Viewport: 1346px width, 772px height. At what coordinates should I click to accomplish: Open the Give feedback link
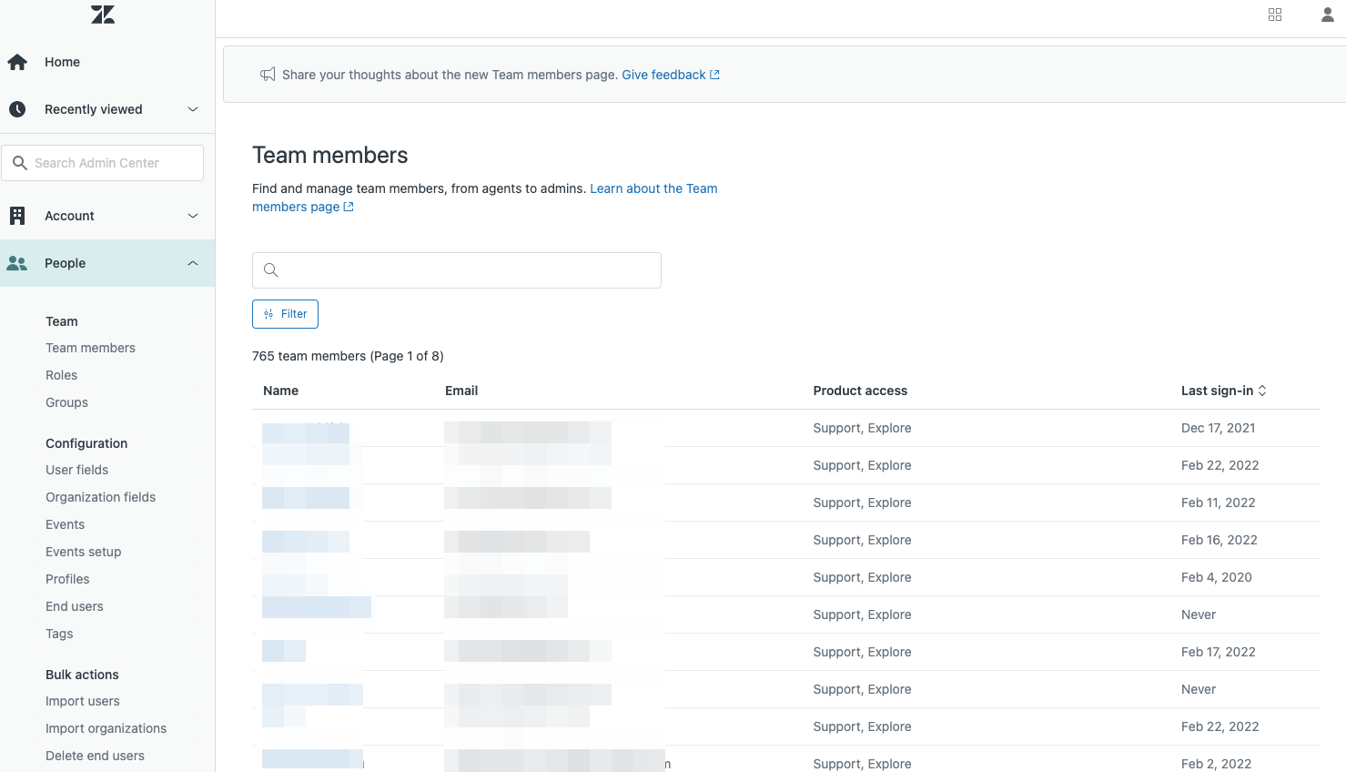(670, 75)
